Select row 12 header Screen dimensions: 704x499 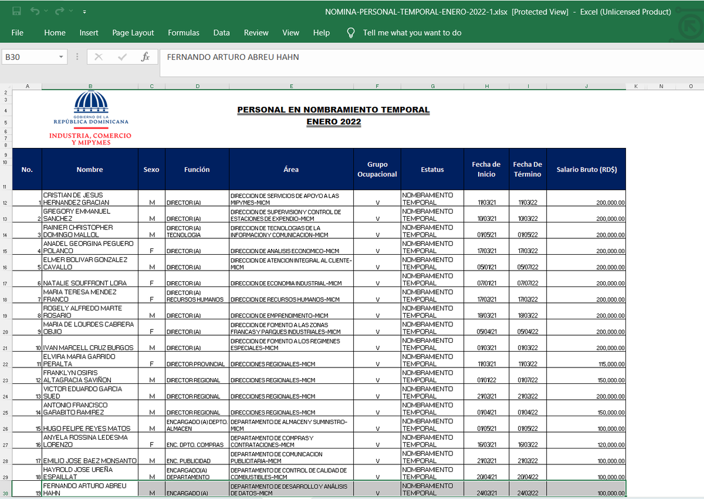pyautogui.click(x=6, y=198)
